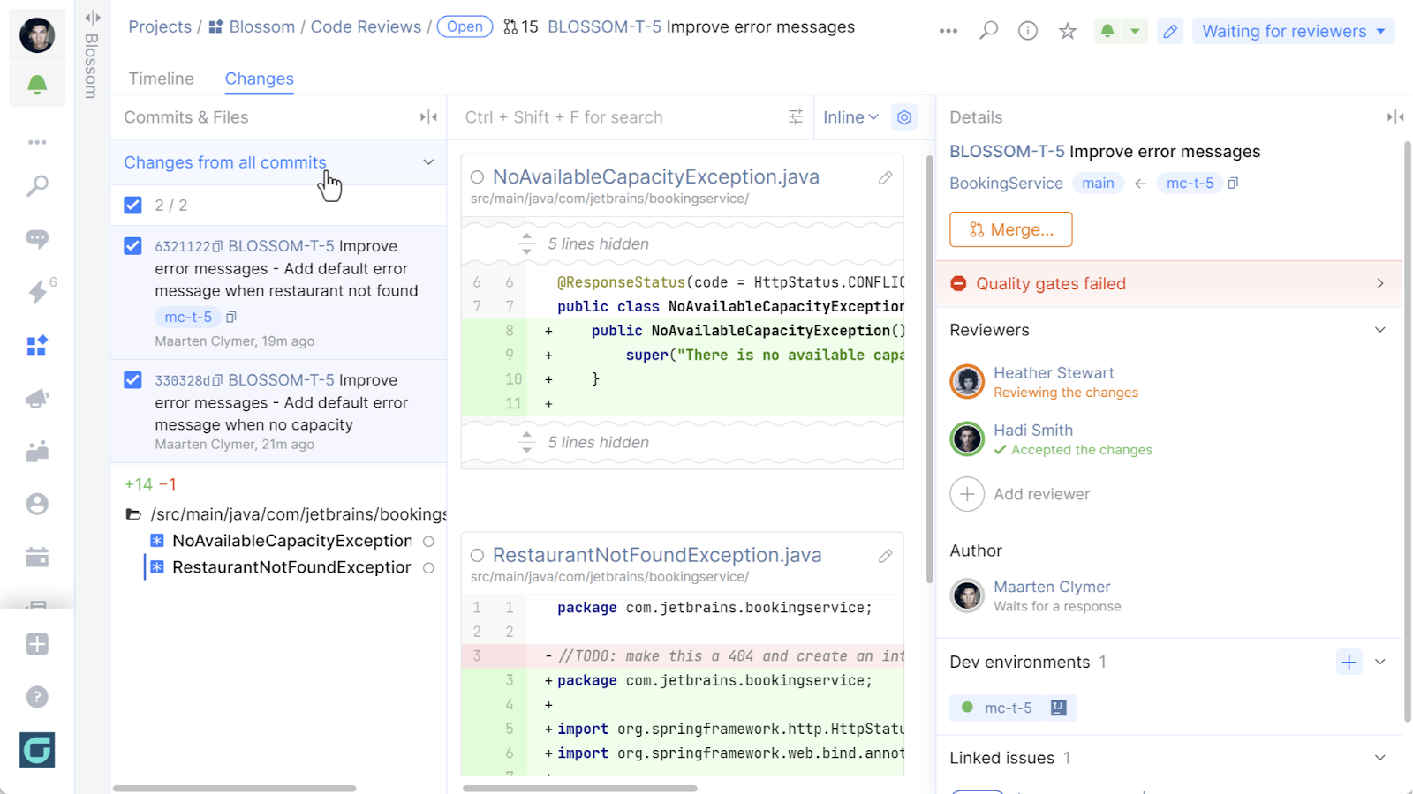This screenshot has width=1413, height=794.
Task: Open the Waiting for reviewers status dropdown
Action: (x=1293, y=31)
